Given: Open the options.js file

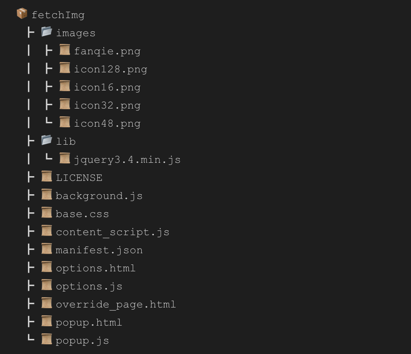Looking at the screenshot, I should (x=89, y=286).
